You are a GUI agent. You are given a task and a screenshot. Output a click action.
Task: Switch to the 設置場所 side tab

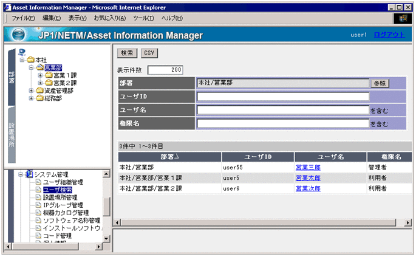pos(12,137)
